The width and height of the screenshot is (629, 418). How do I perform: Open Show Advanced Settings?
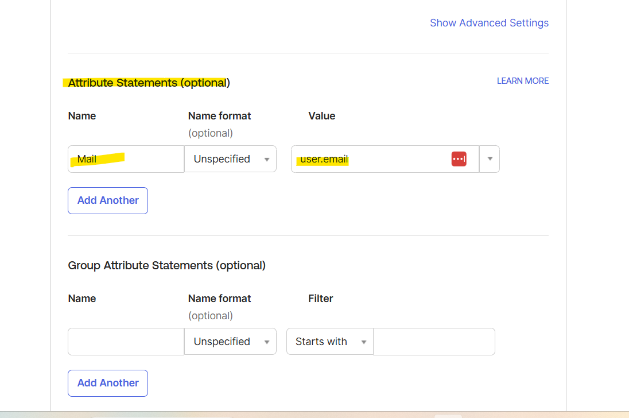coord(489,23)
